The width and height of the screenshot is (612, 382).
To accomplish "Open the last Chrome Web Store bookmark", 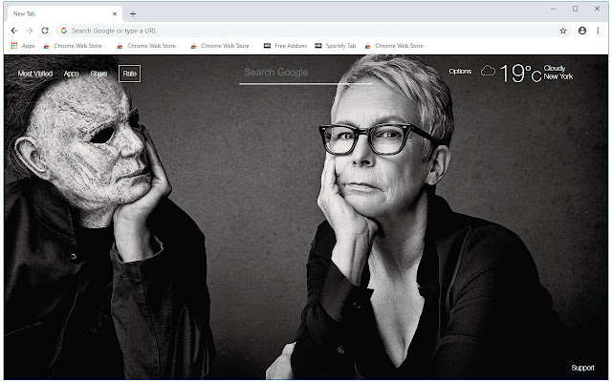I will click(x=396, y=46).
